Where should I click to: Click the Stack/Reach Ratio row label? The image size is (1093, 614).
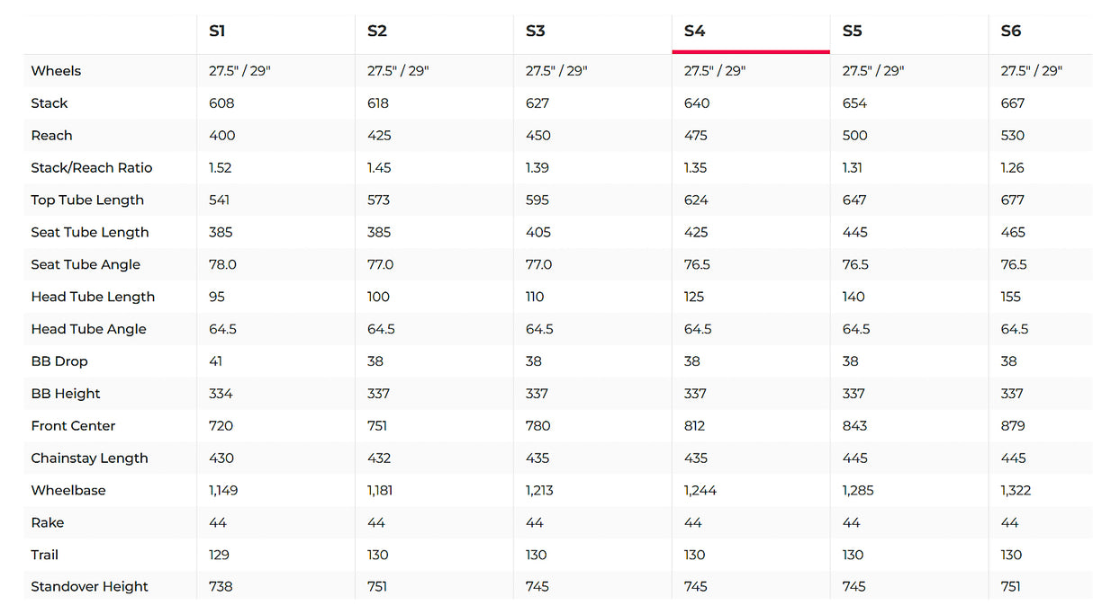click(92, 168)
